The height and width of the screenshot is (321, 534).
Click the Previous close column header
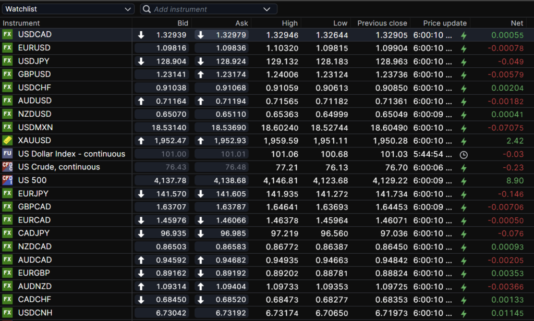pyautogui.click(x=382, y=23)
